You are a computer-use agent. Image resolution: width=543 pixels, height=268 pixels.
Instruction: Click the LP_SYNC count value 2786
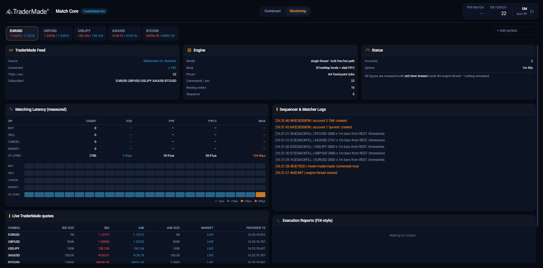93,156
